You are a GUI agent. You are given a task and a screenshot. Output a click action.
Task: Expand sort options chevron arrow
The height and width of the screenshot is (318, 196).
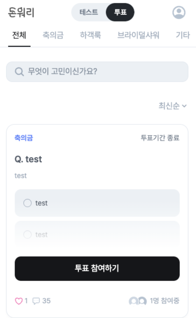[x=185, y=106]
